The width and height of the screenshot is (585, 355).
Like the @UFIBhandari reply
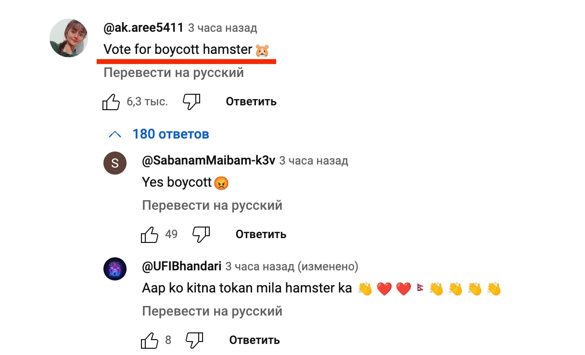(150, 341)
